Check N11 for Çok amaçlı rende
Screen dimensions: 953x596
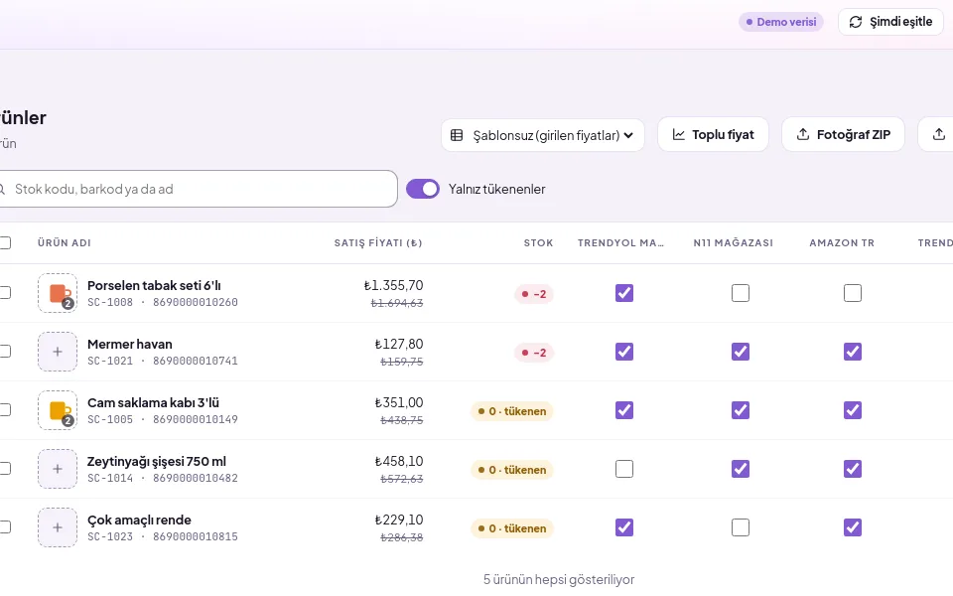click(x=741, y=527)
